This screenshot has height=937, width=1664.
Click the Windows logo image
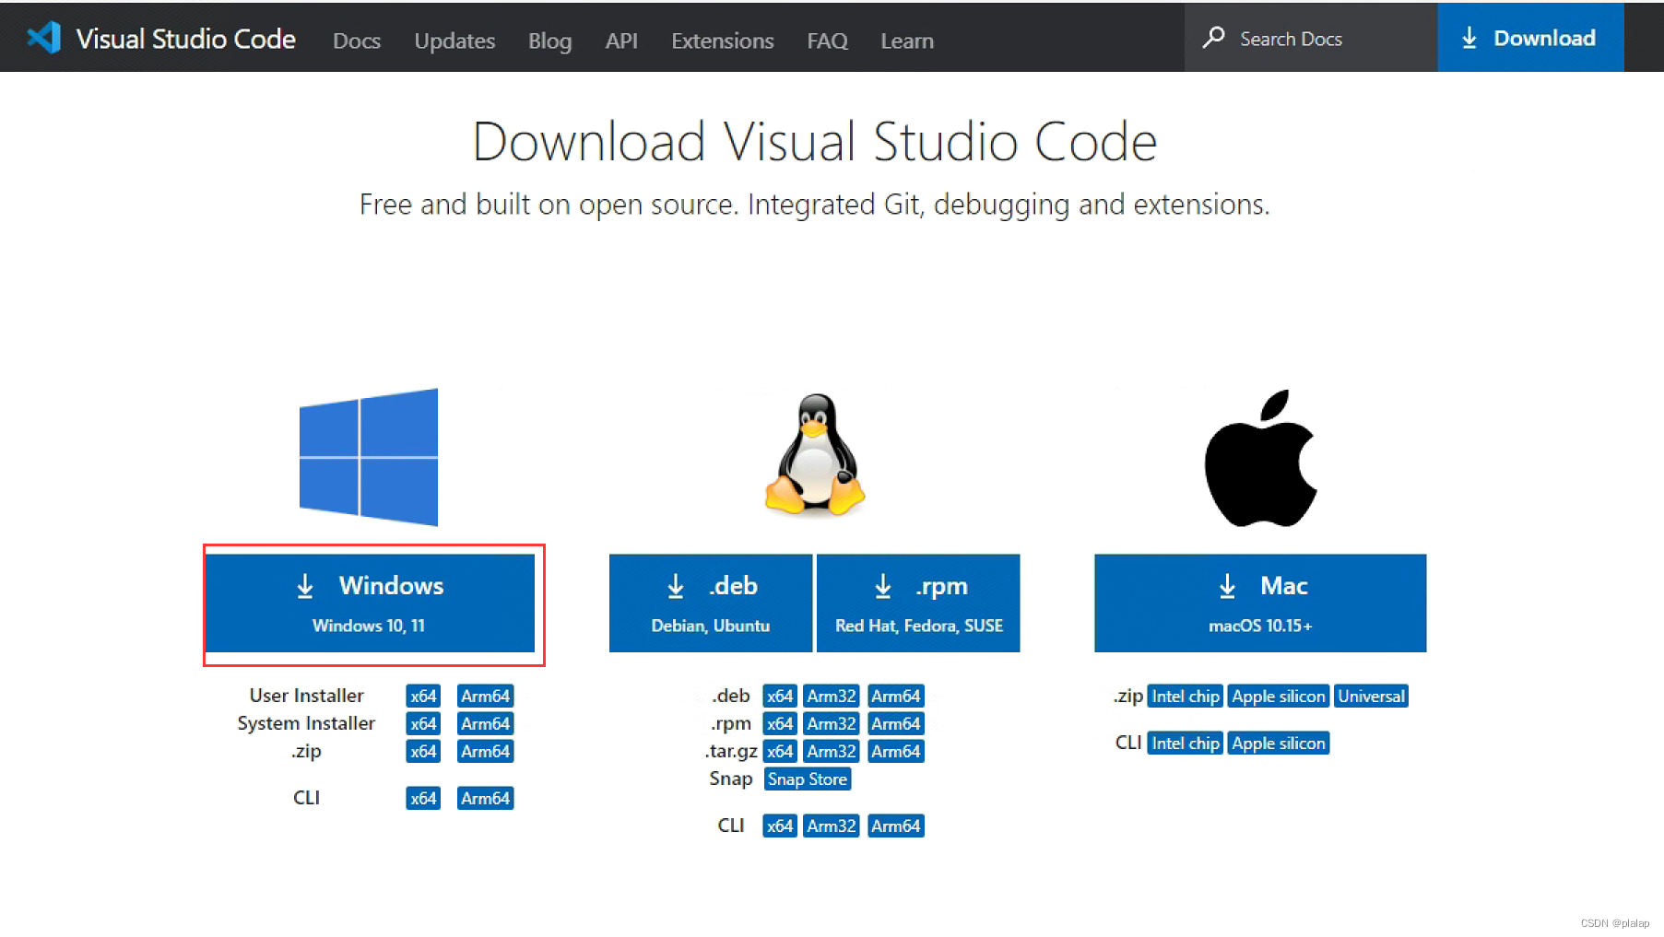pyautogui.click(x=369, y=457)
